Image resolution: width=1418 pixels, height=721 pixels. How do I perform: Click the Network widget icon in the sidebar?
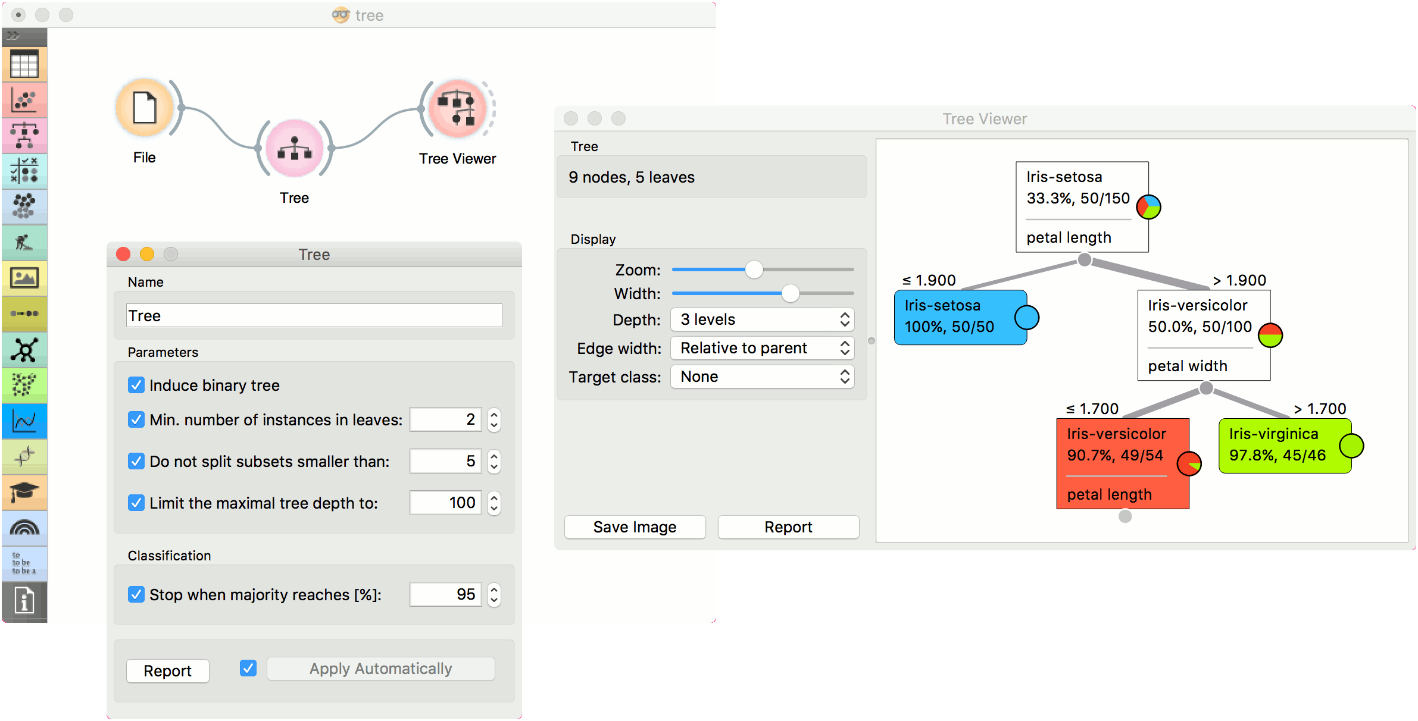coord(24,349)
